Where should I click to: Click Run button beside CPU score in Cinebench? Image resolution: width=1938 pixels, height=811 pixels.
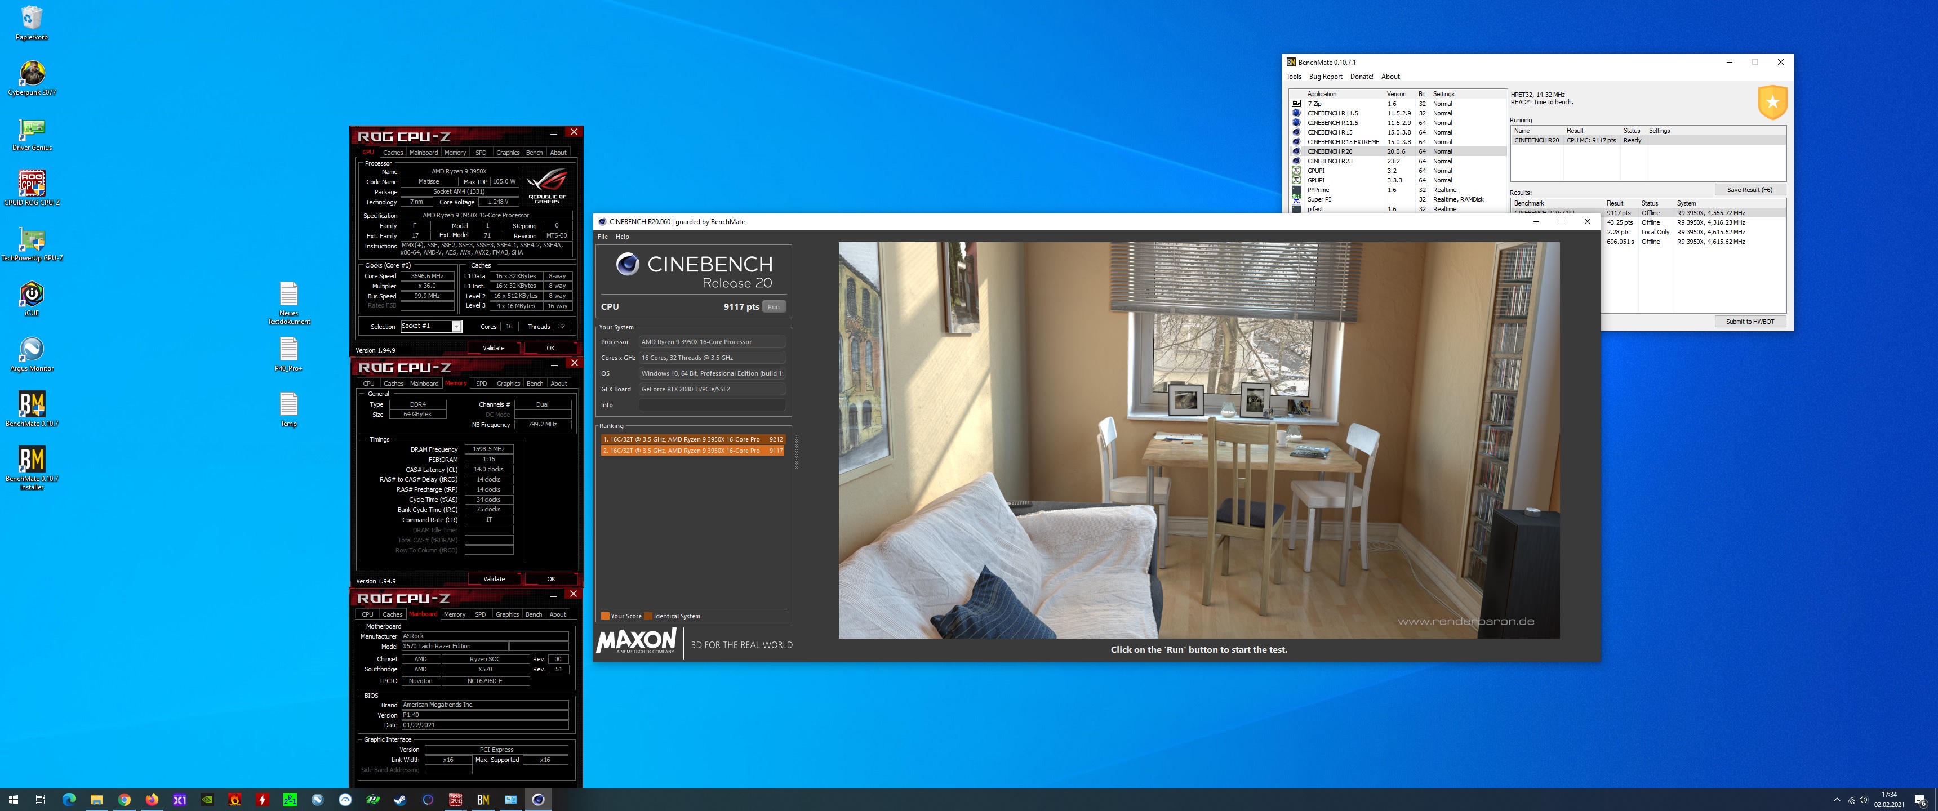click(774, 307)
